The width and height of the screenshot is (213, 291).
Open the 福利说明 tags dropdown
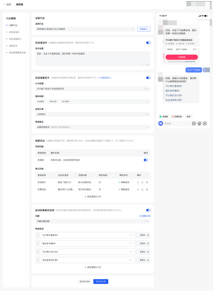click(93, 101)
